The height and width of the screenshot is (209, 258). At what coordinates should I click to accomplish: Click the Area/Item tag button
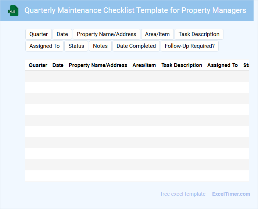[157, 34]
